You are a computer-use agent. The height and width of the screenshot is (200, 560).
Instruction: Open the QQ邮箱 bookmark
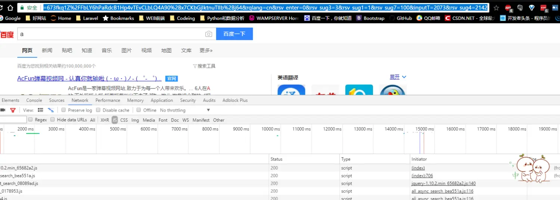coord(428,18)
